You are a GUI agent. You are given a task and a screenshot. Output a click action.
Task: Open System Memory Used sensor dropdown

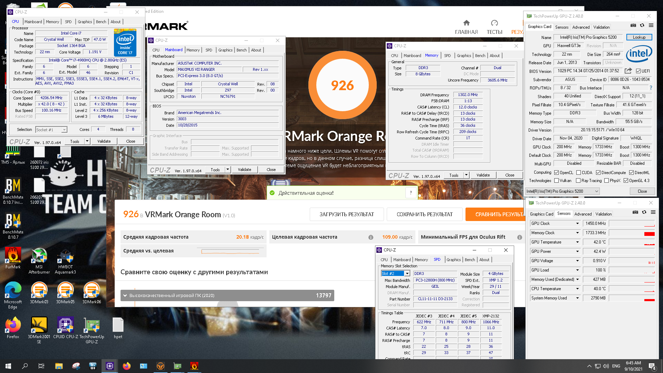click(x=577, y=298)
